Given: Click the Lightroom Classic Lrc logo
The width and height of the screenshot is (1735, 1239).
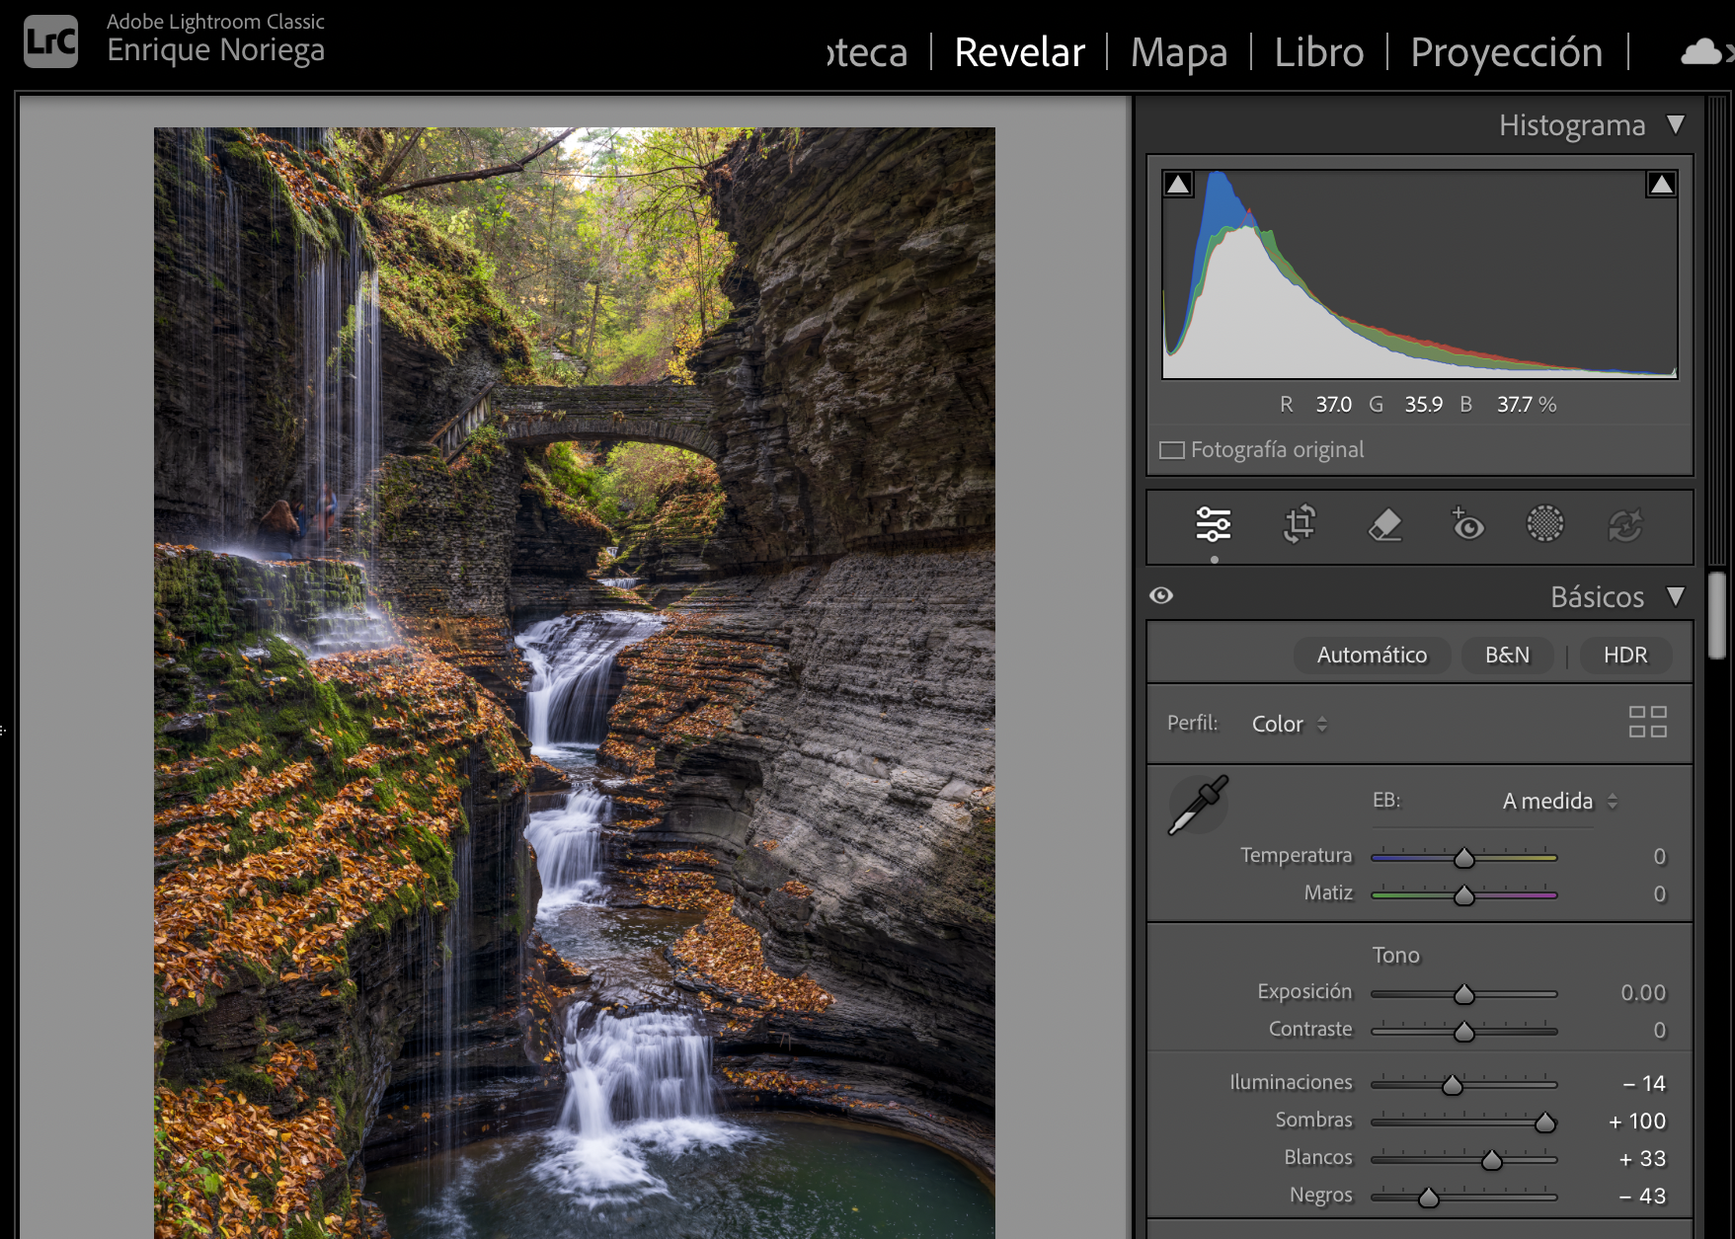Looking at the screenshot, I should 50,41.
